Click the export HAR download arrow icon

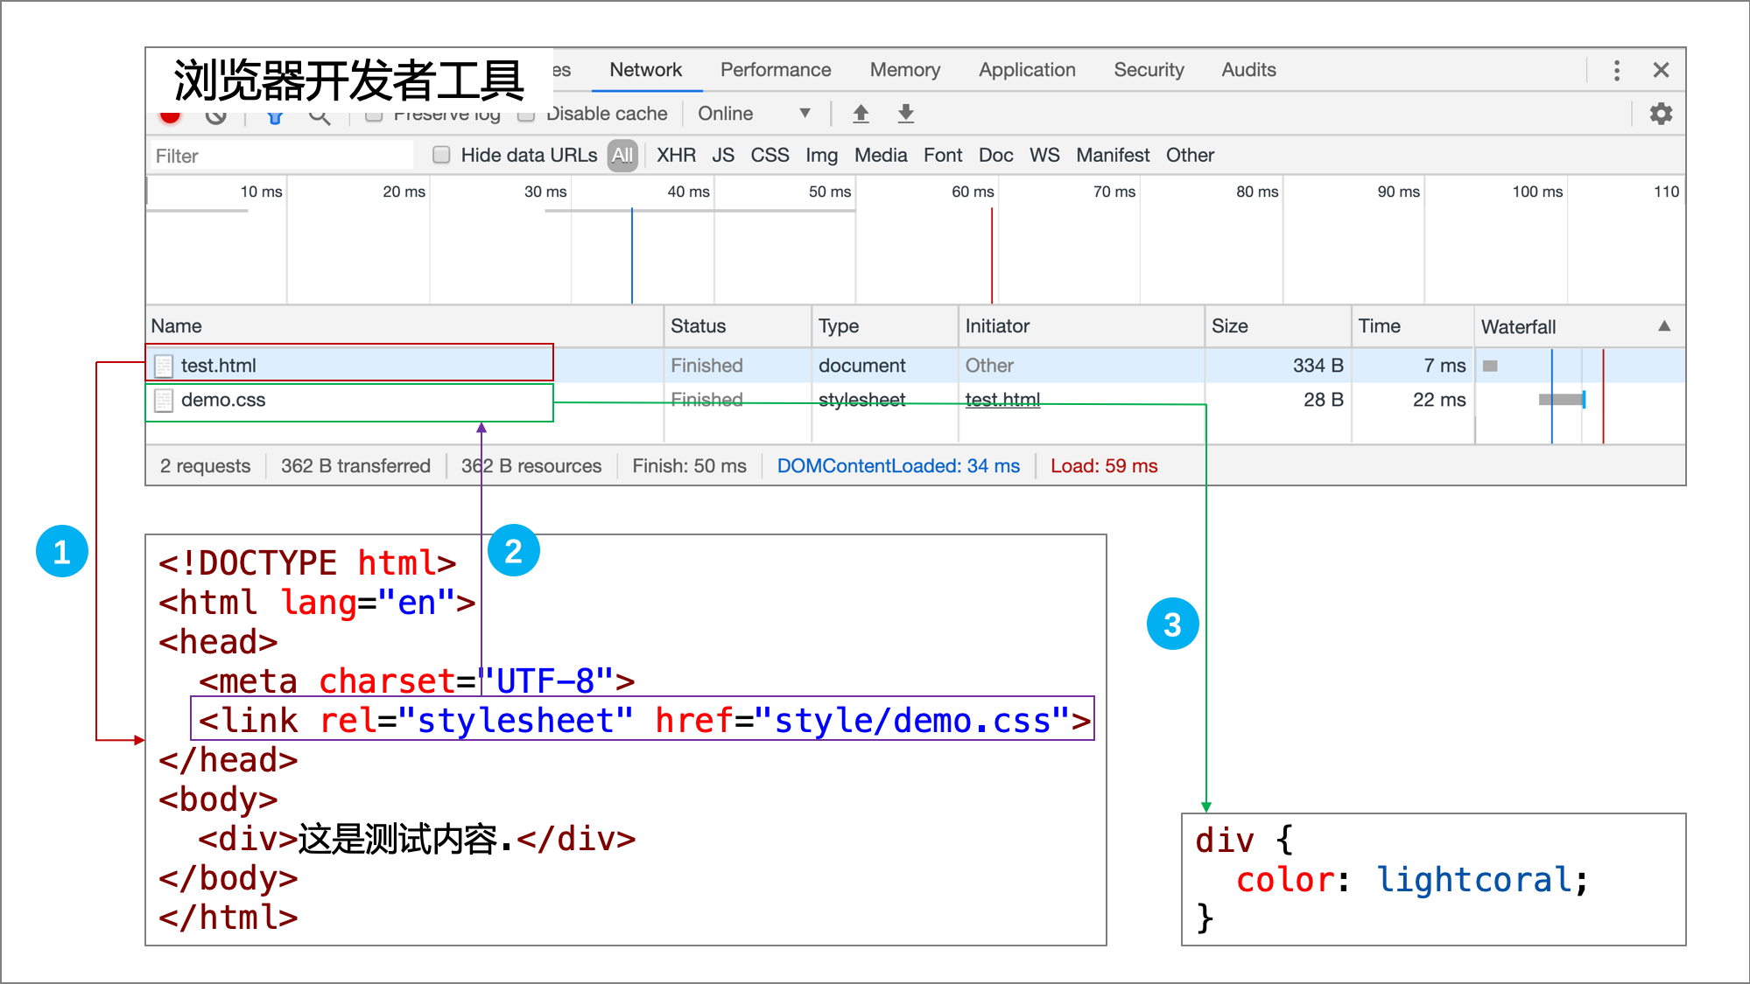pyautogui.click(x=906, y=114)
